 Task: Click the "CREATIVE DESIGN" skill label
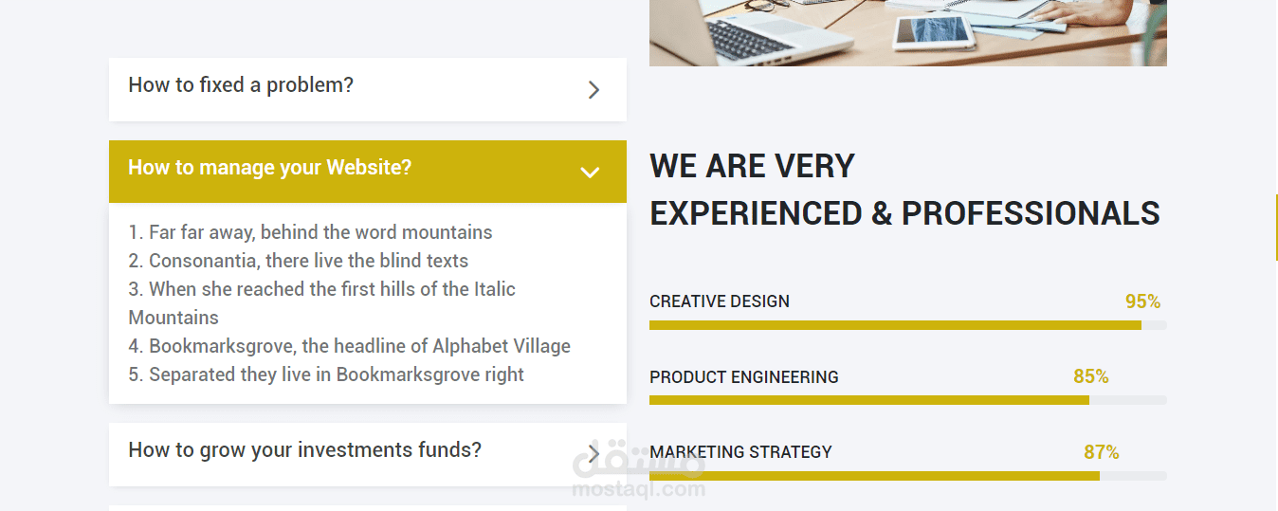(720, 301)
